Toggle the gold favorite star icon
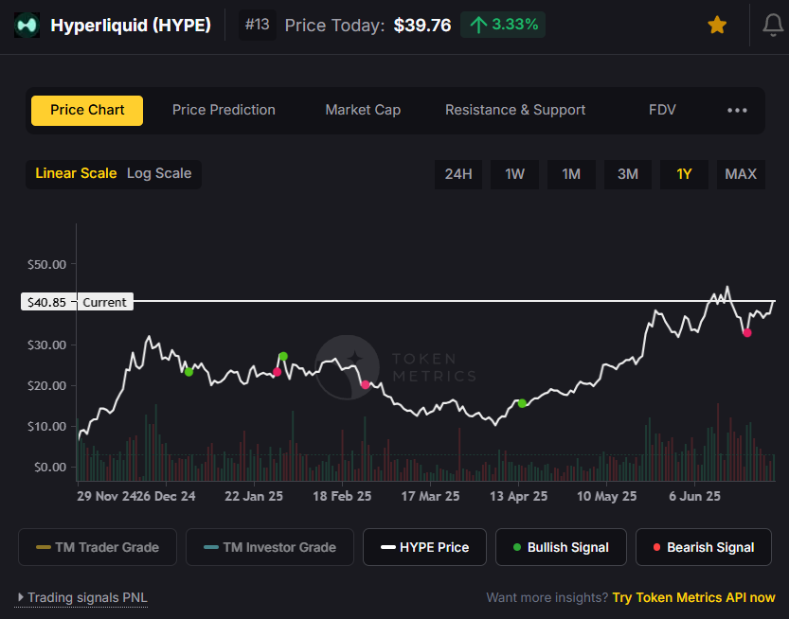Screen dimensions: 789x619 click(716, 25)
